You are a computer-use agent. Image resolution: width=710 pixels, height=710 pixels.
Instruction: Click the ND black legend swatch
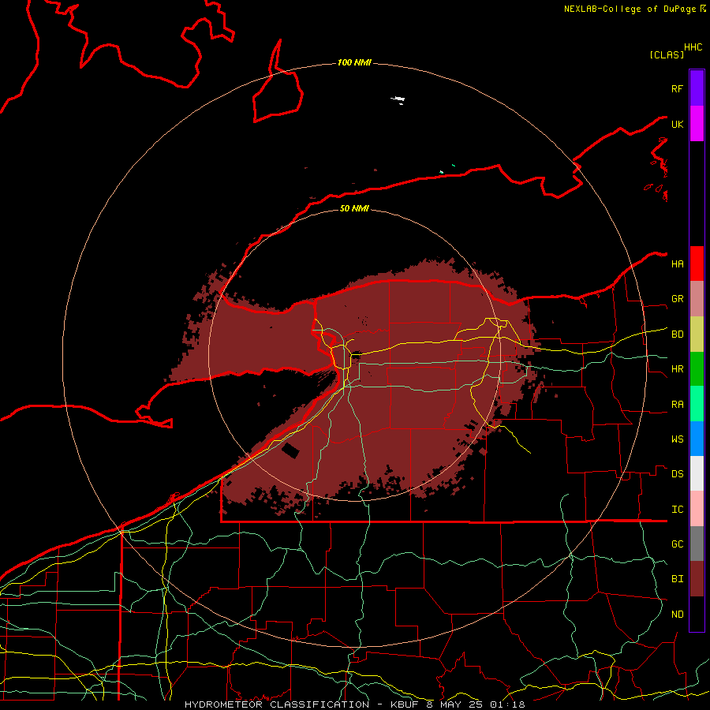point(697,614)
